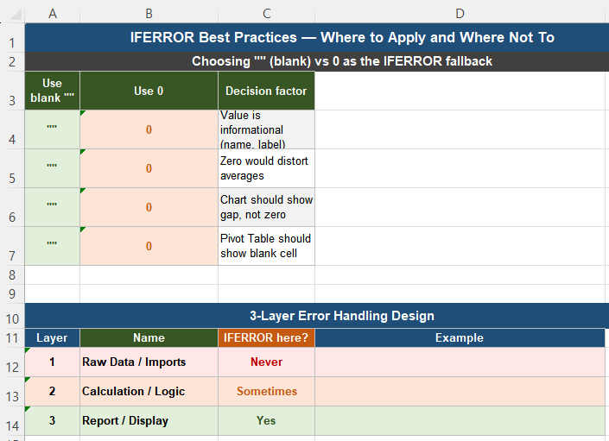Click layer number 2 cell
Image resolution: width=609 pixels, height=441 pixels.
[x=53, y=391]
